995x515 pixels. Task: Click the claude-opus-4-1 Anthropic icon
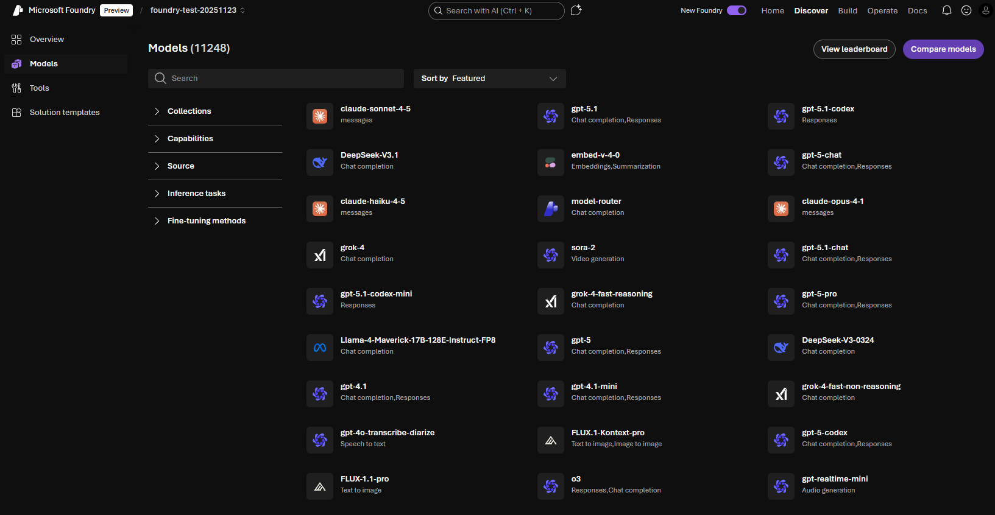pos(781,209)
